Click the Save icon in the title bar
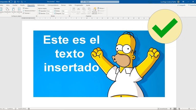Image resolution: width=196 pixels, height=110 pixels. [15, 2]
